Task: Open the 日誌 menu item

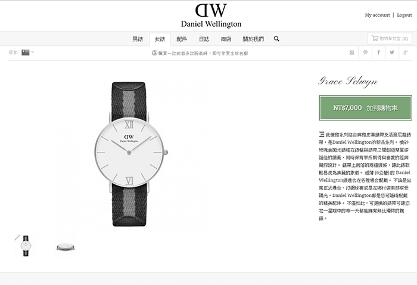Action: pos(204,39)
